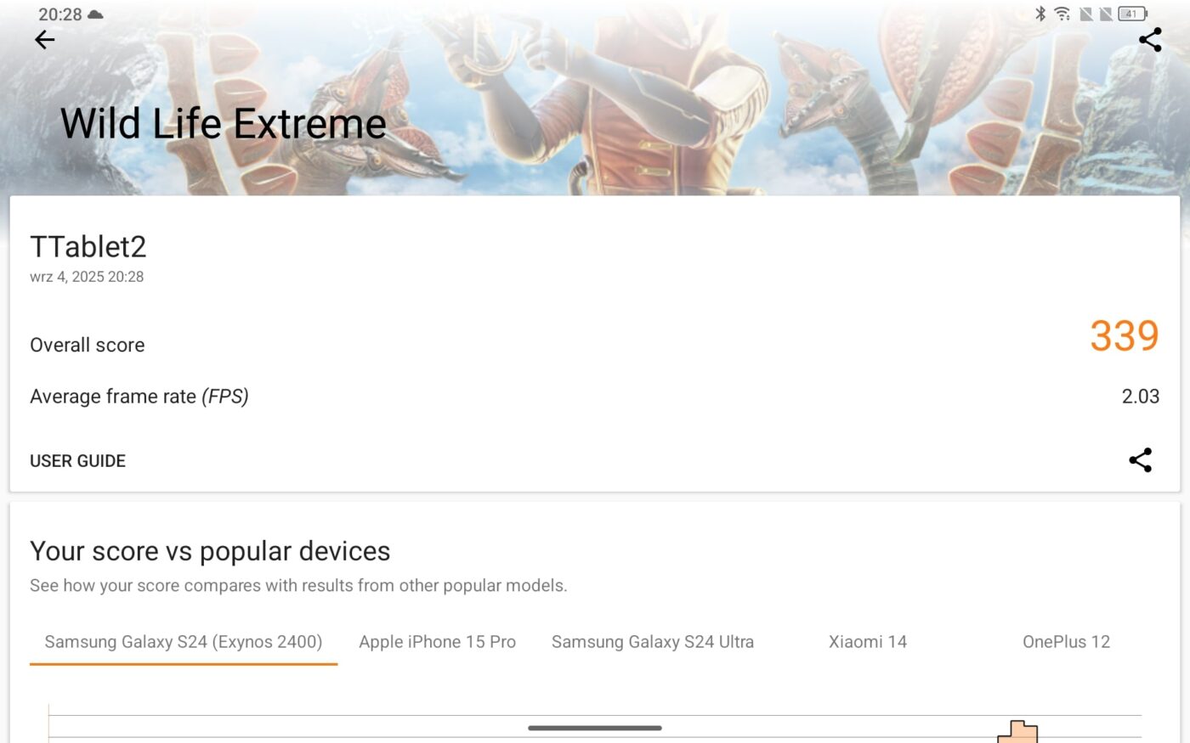This screenshot has height=743, width=1190.
Task: Share benchmark via top-right share icon
Action: [x=1150, y=39]
